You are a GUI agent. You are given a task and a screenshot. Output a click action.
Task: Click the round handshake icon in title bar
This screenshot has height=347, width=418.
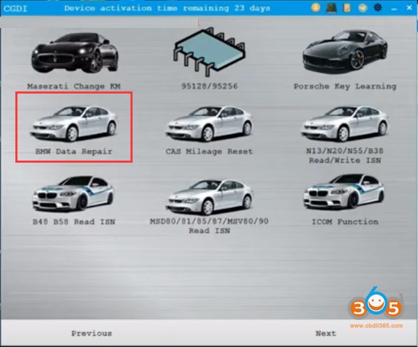[x=362, y=8]
